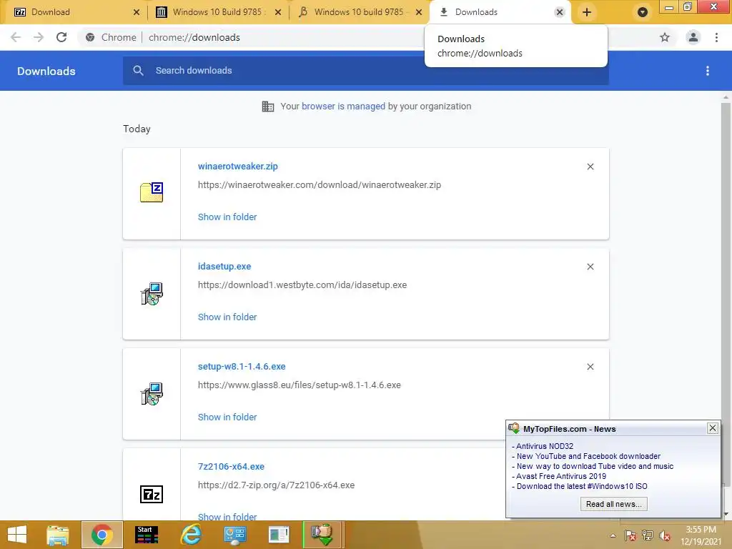The height and width of the screenshot is (549, 732).
Task: Click the muted volume tray icon
Action: click(665, 535)
